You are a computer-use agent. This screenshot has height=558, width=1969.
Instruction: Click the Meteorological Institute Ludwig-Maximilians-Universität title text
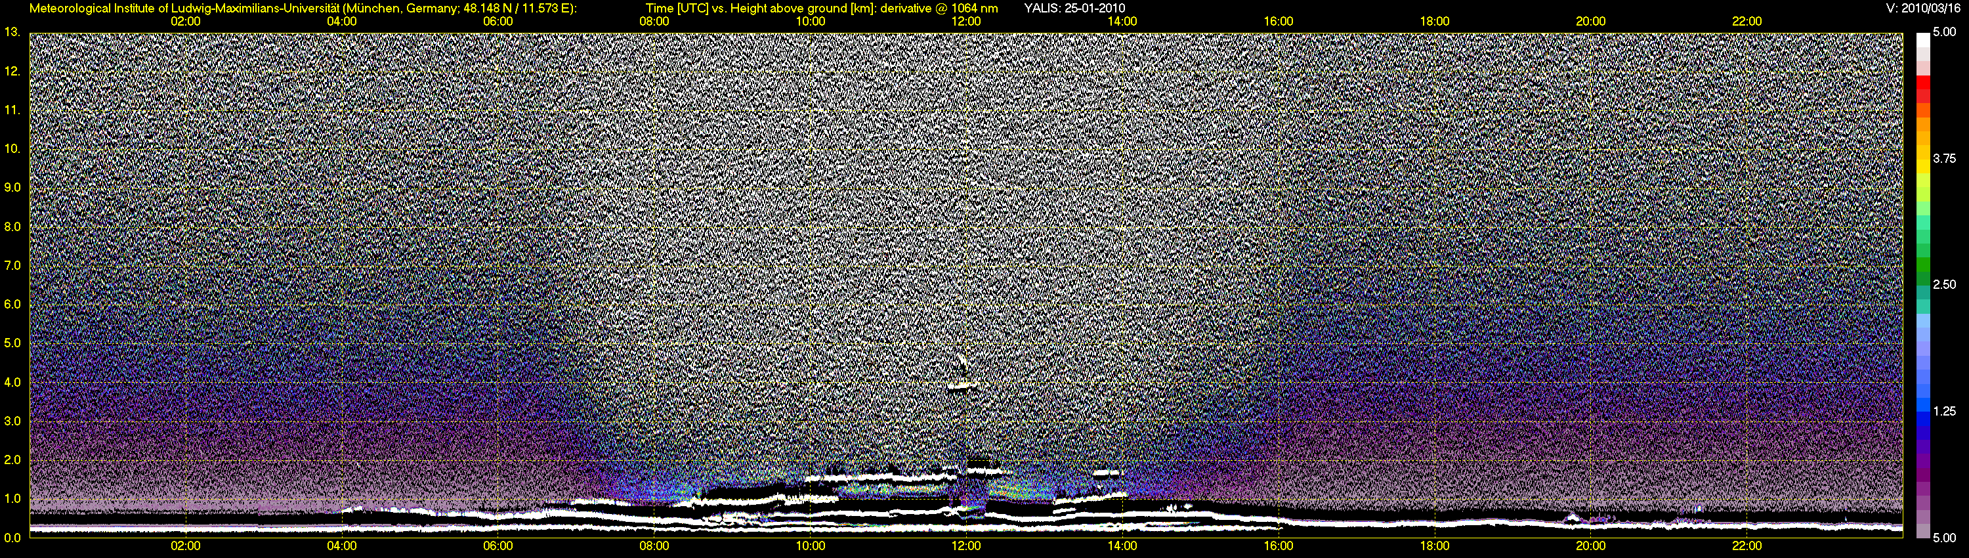(303, 9)
